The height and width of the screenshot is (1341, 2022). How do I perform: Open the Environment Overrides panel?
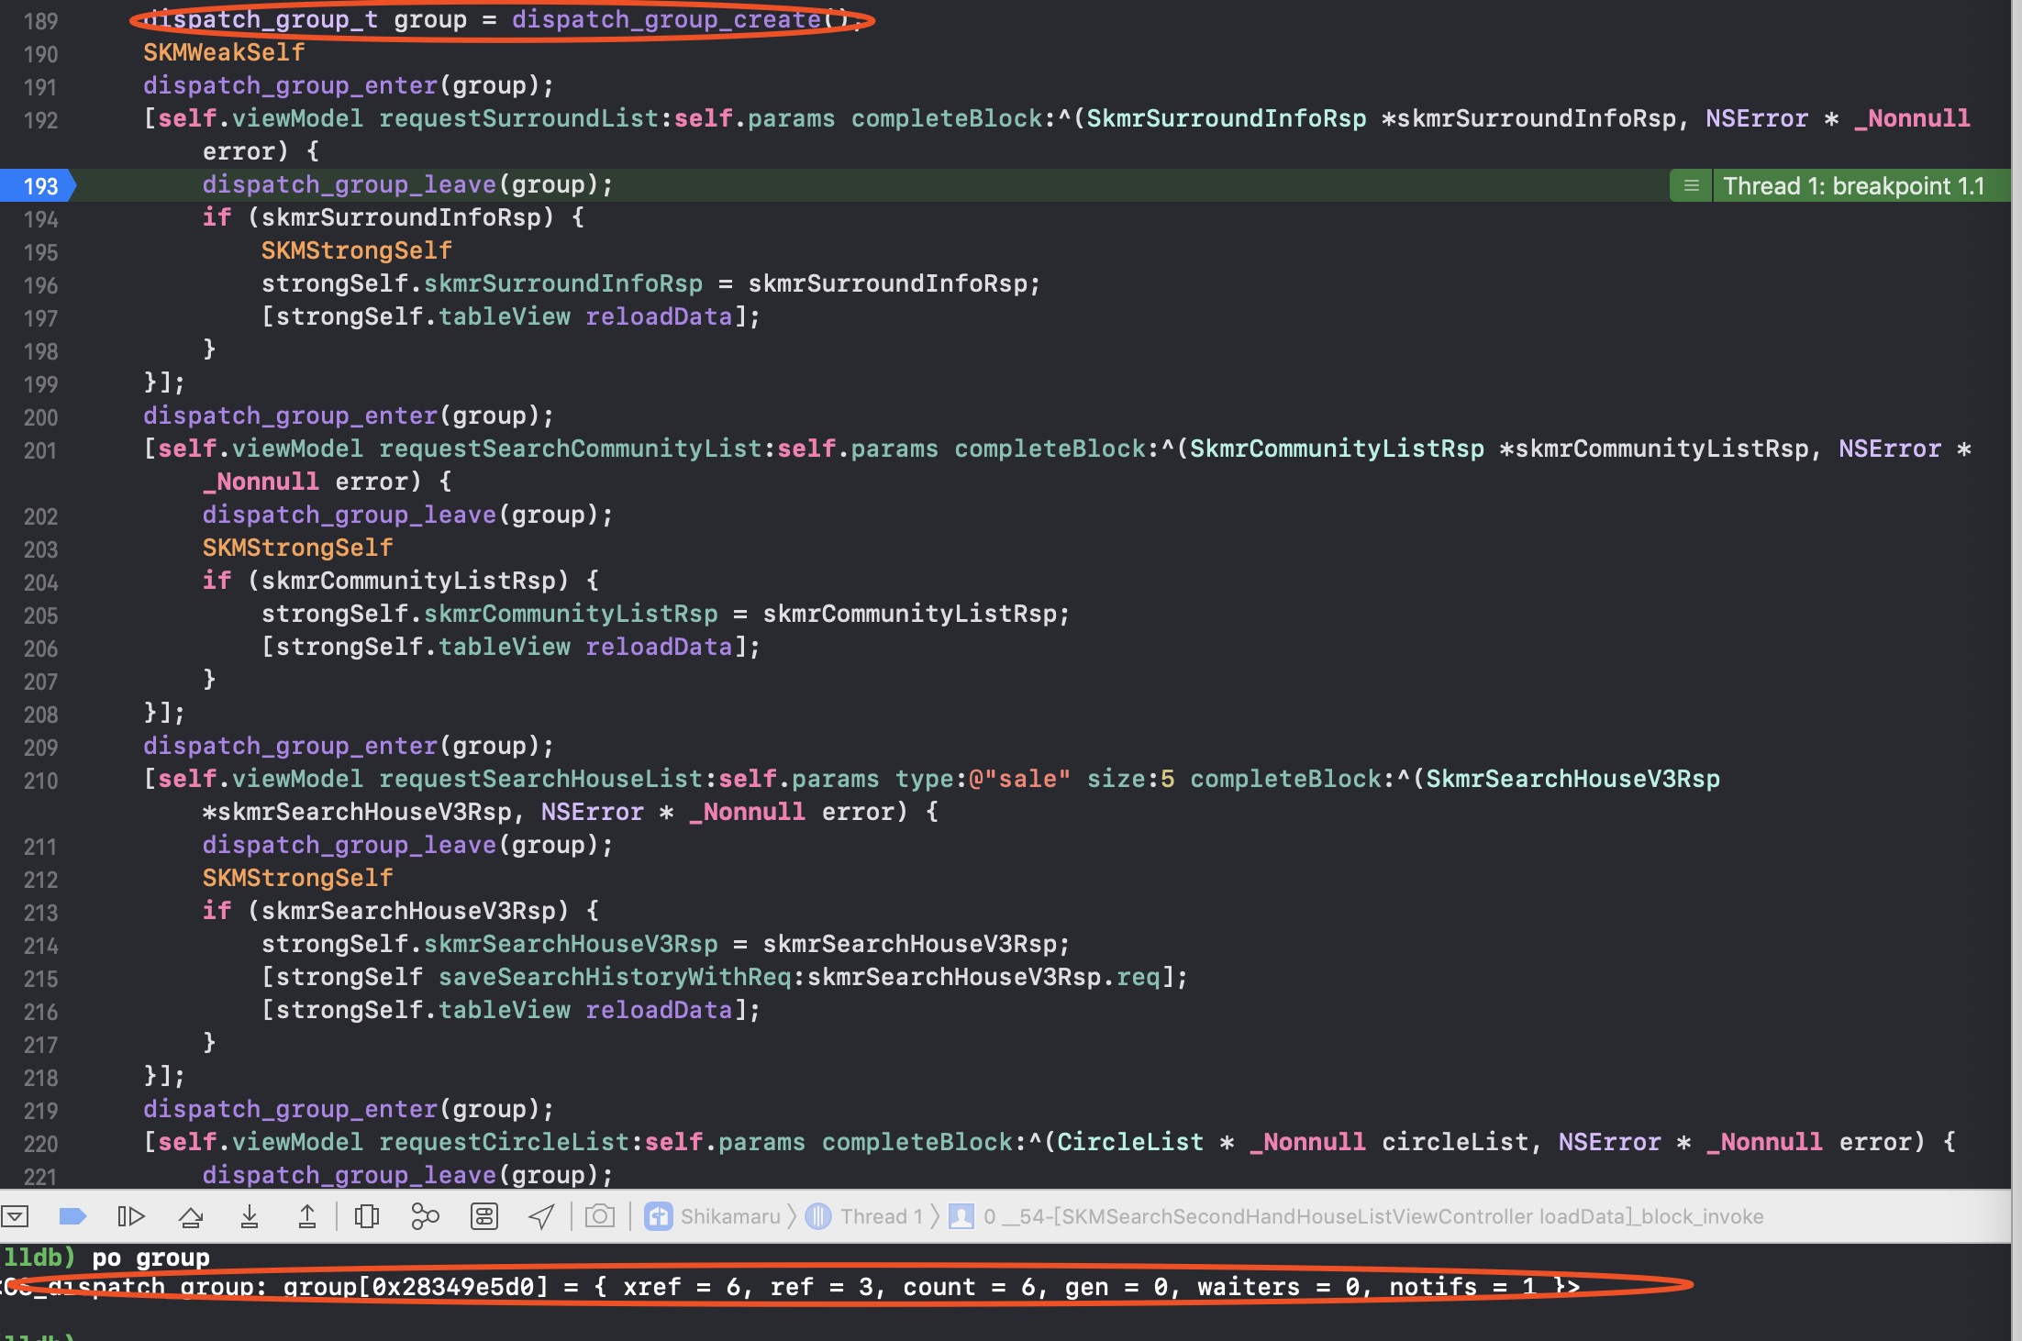tap(483, 1217)
